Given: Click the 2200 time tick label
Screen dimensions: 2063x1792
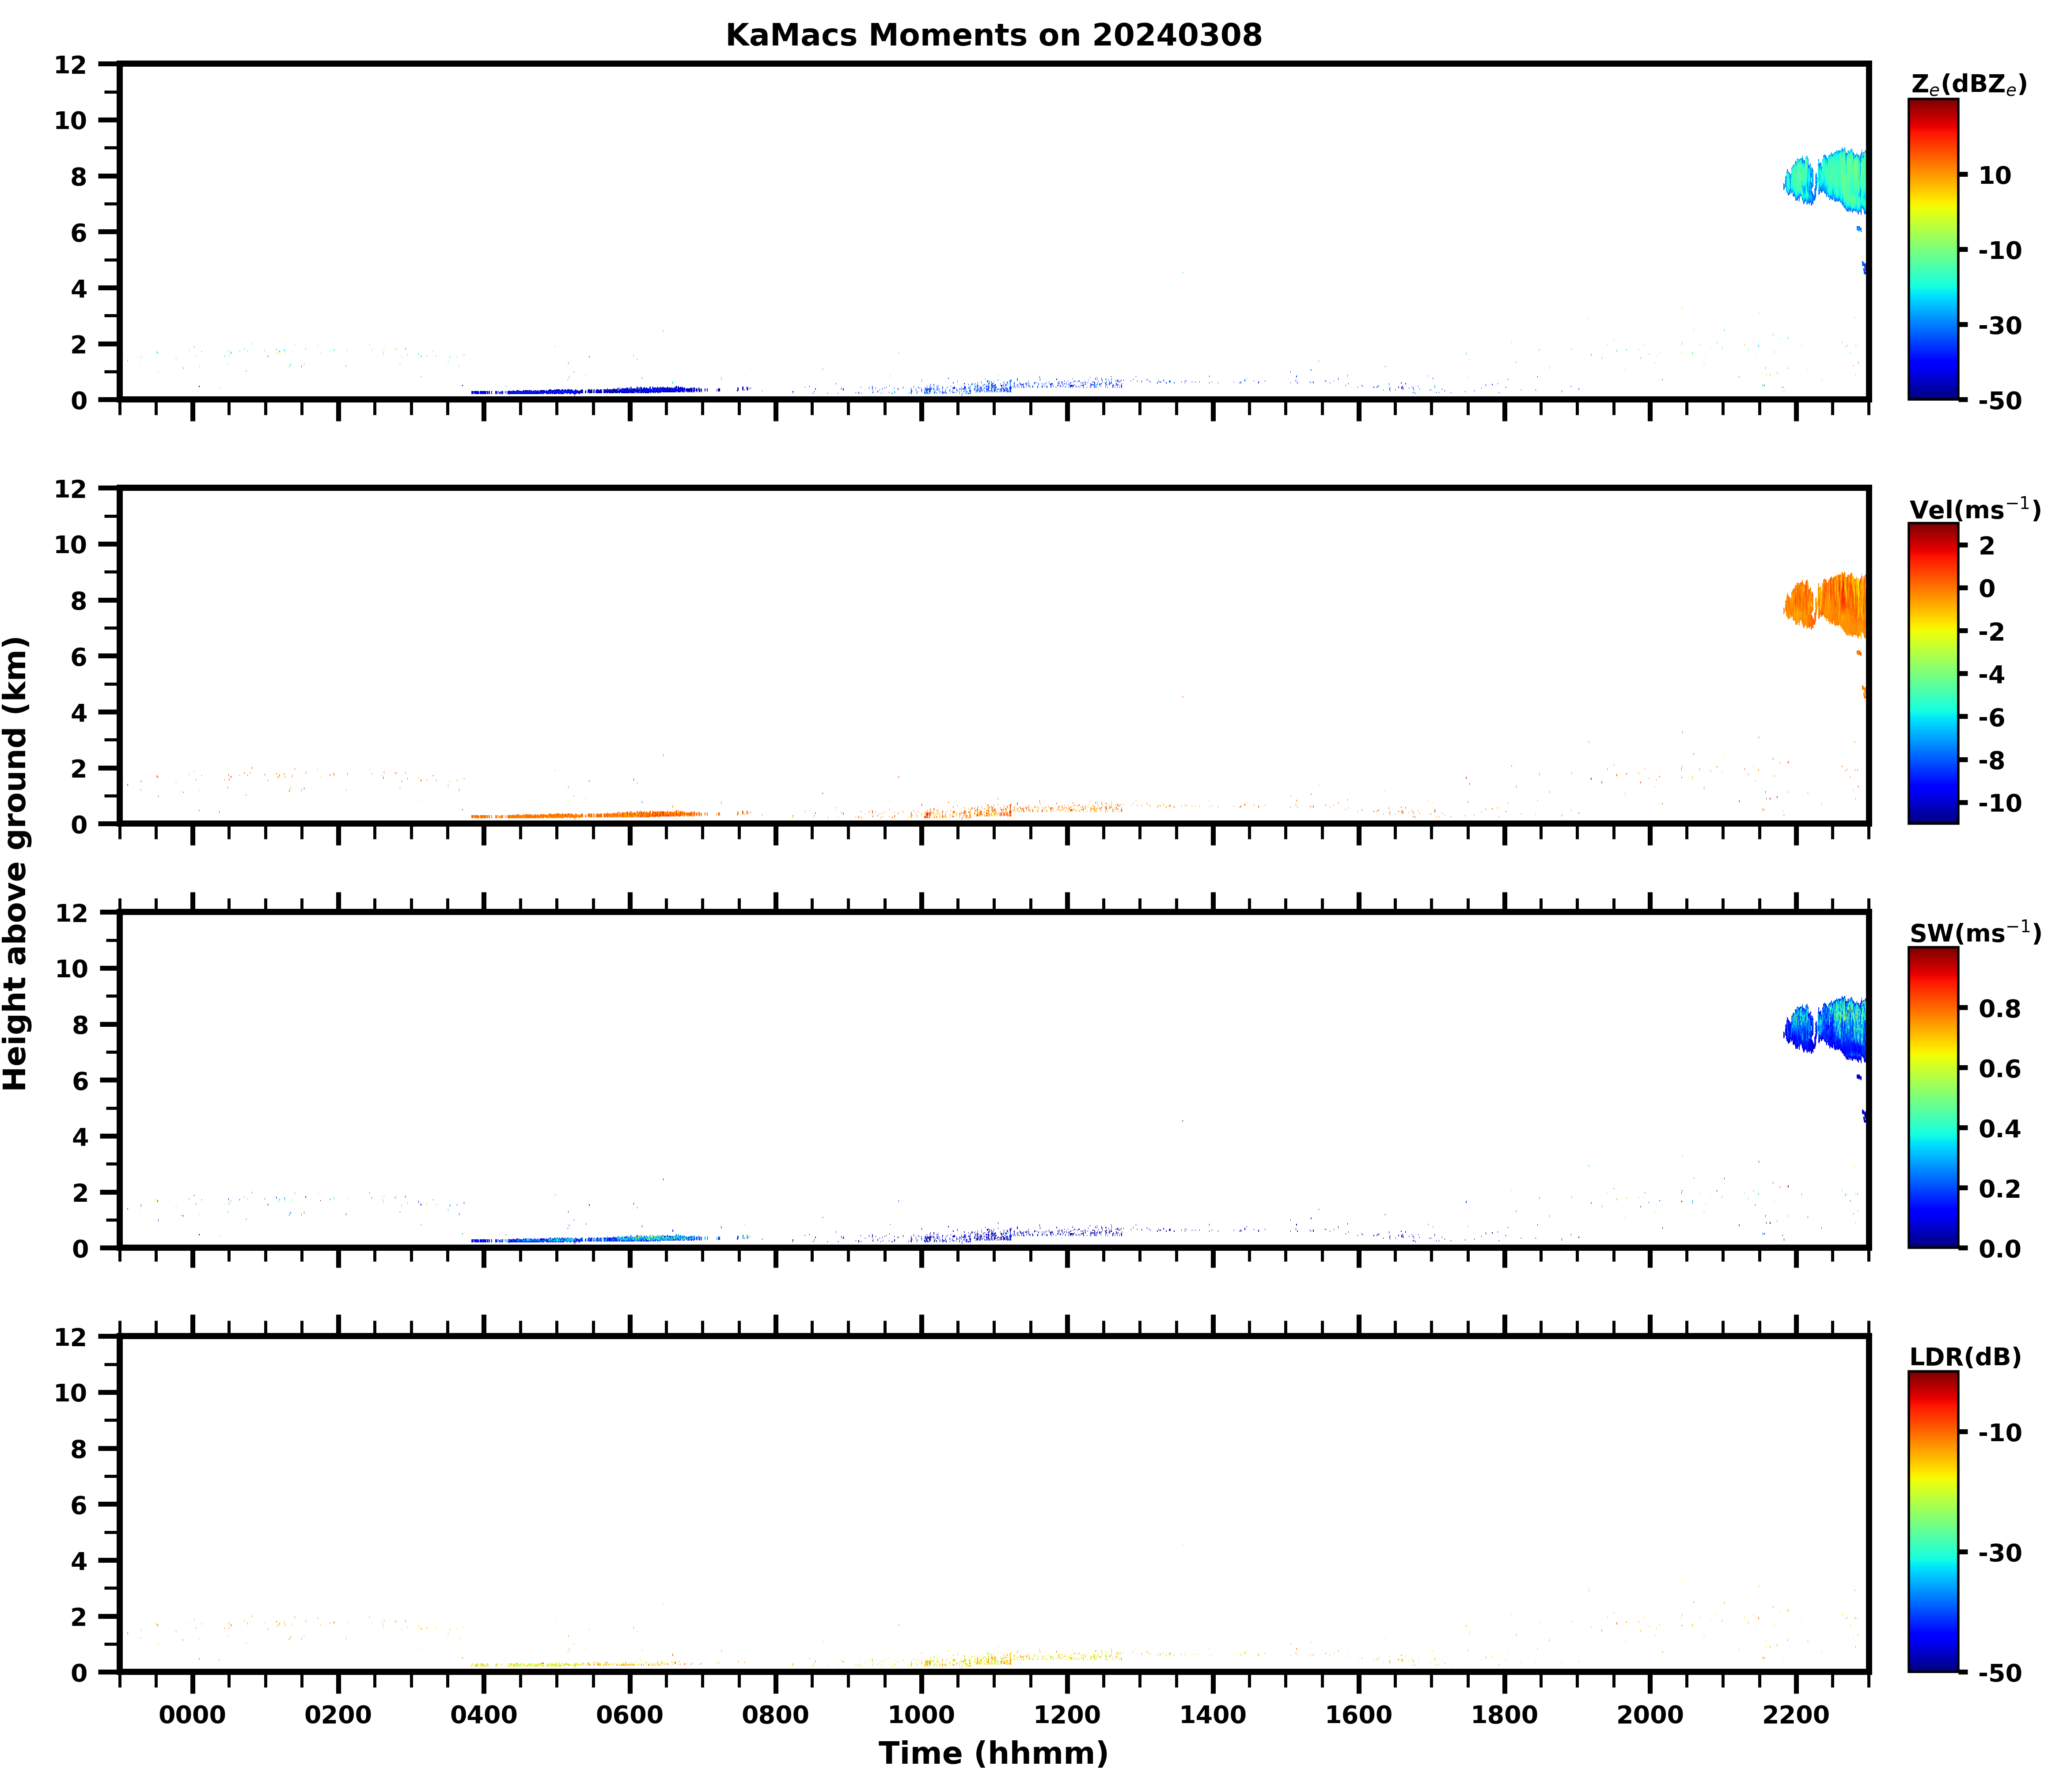Looking at the screenshot, I should click(1796, 1716).
